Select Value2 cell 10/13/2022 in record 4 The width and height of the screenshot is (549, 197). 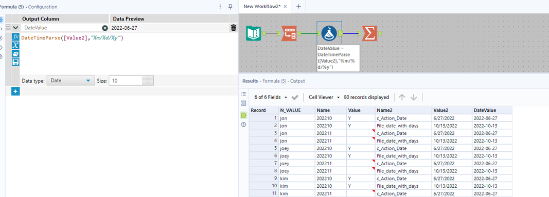tap(452, 141)
